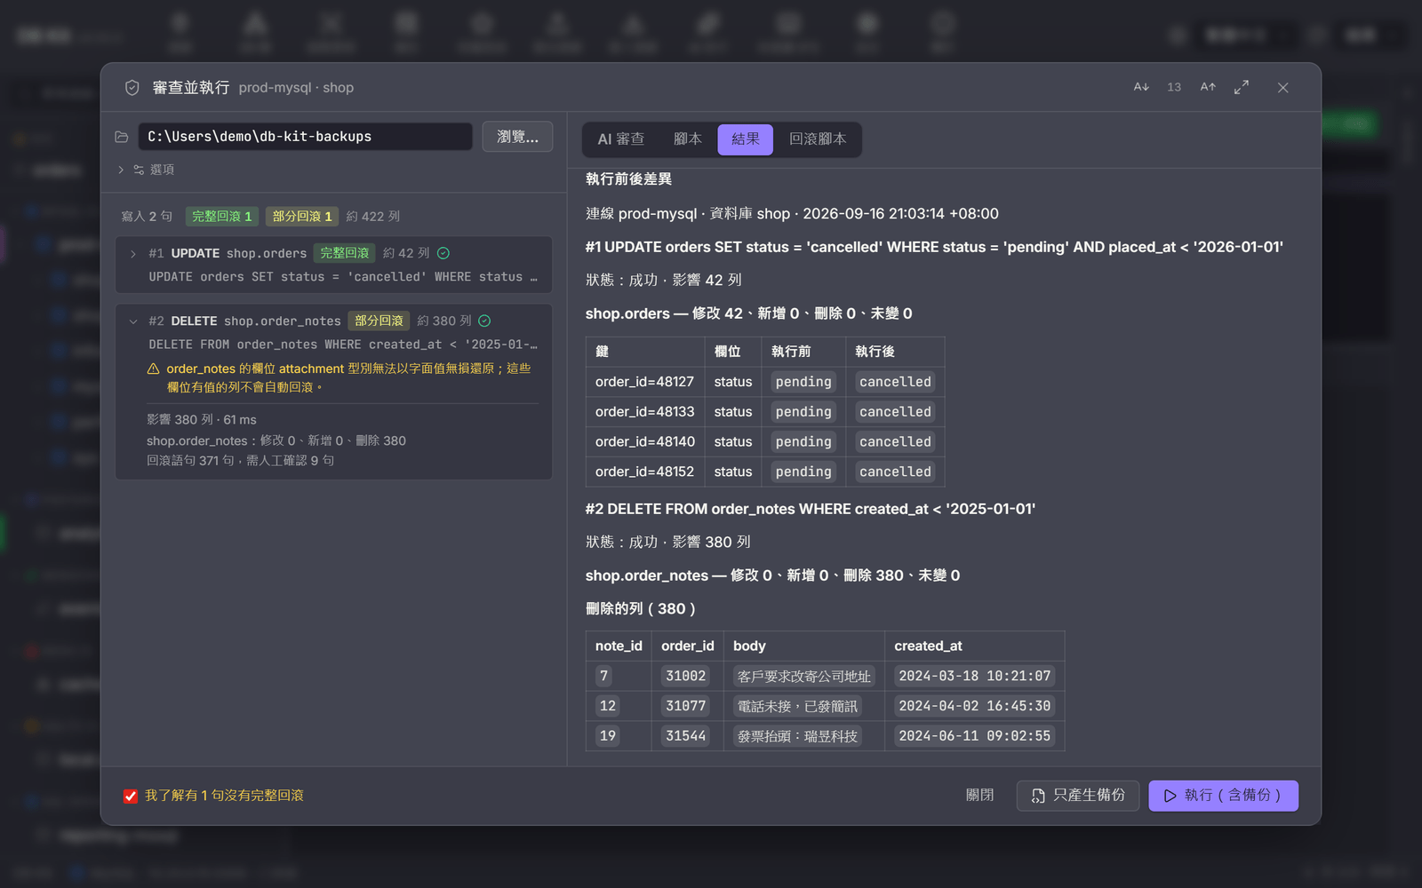Click success check icon on statement #2

click(x=484, y=321)
